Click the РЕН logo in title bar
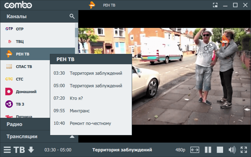The width and height of the screenshot is (251, 157). coord(92,5)
